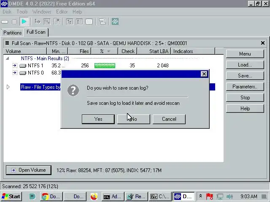This screenshot has height=202, width=270.
Task: Click the Save... button
Action: (245, 76)
